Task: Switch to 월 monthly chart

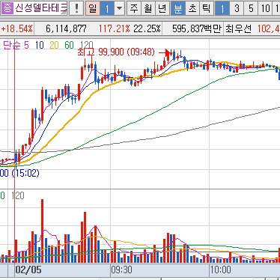Action: 148,8
